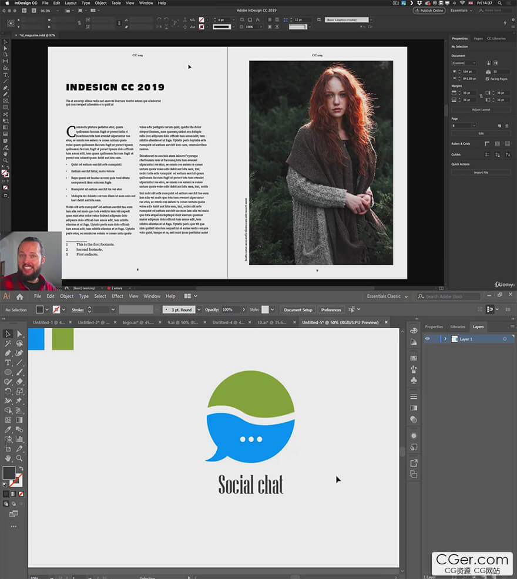Pick the Scale tool in Illustrator
Image resolution: width=517 pixels, height=579 pixels.
(x=19, y=391)
